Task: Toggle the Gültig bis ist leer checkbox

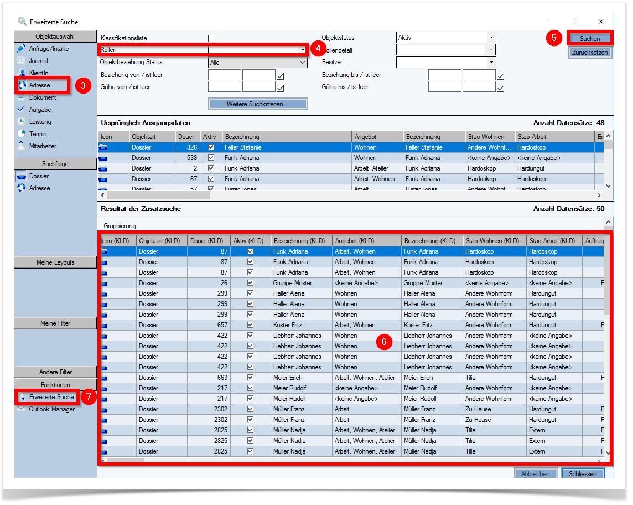Action: pyautogui.click(x=500, y=88)
